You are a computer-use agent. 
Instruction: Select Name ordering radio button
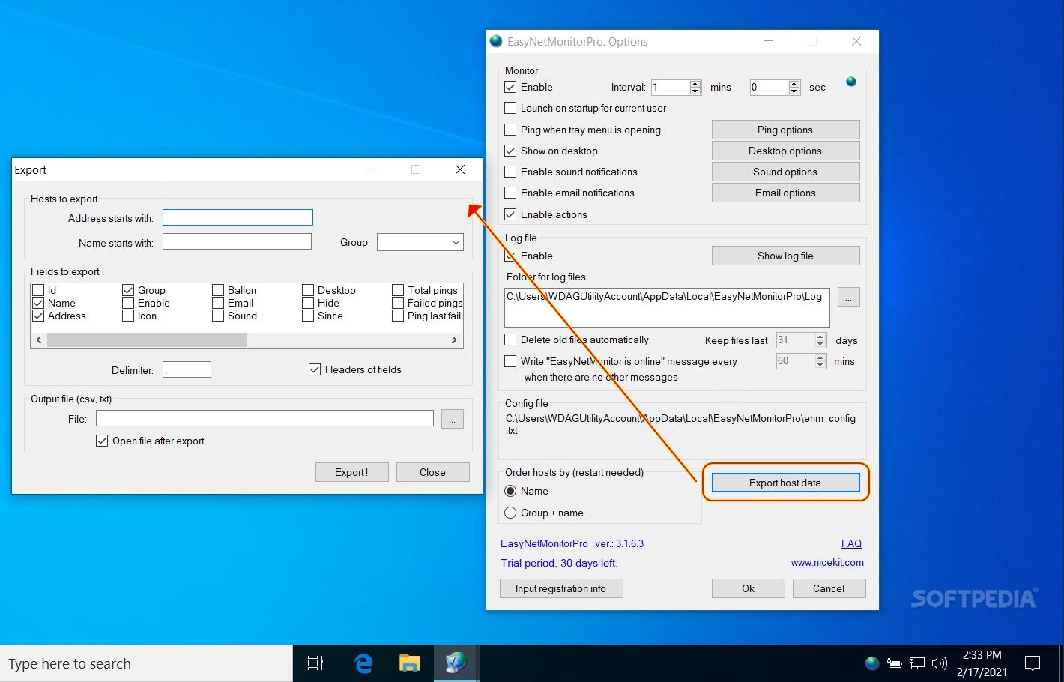pos(510,491)
